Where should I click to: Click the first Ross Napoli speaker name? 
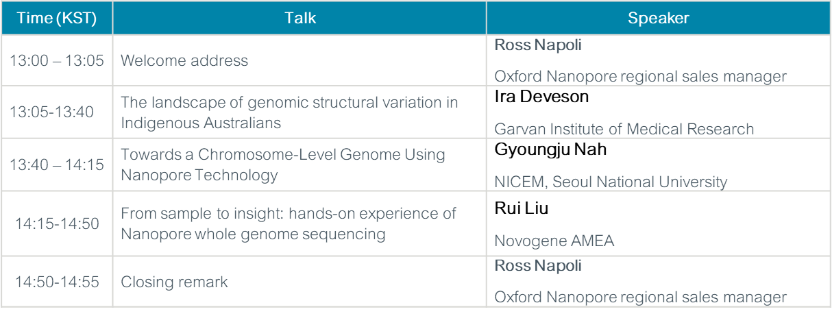537,45
